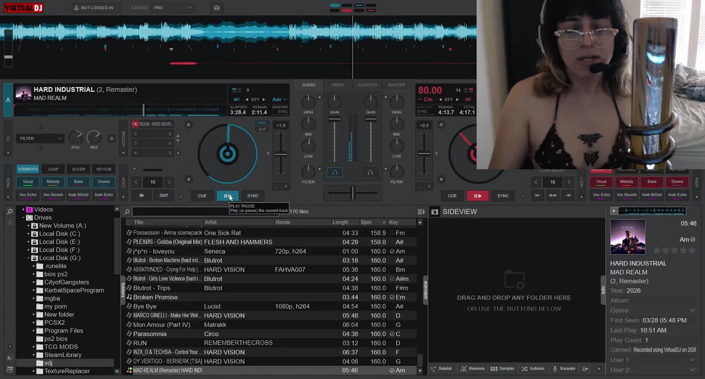Toggle right channel headphone cue
This screenshot has height=379, width=705.
click(x=370, y=172)
